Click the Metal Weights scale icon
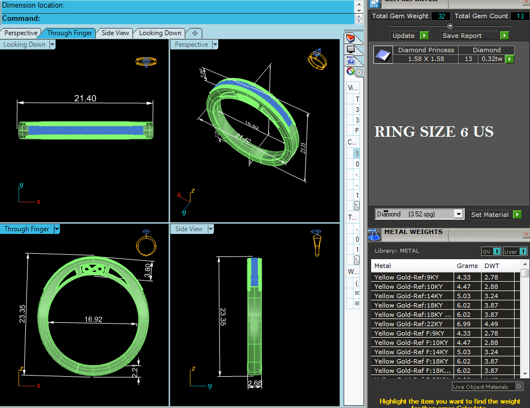Viewport: 530px width, 408px height. (x=374, y=234)
